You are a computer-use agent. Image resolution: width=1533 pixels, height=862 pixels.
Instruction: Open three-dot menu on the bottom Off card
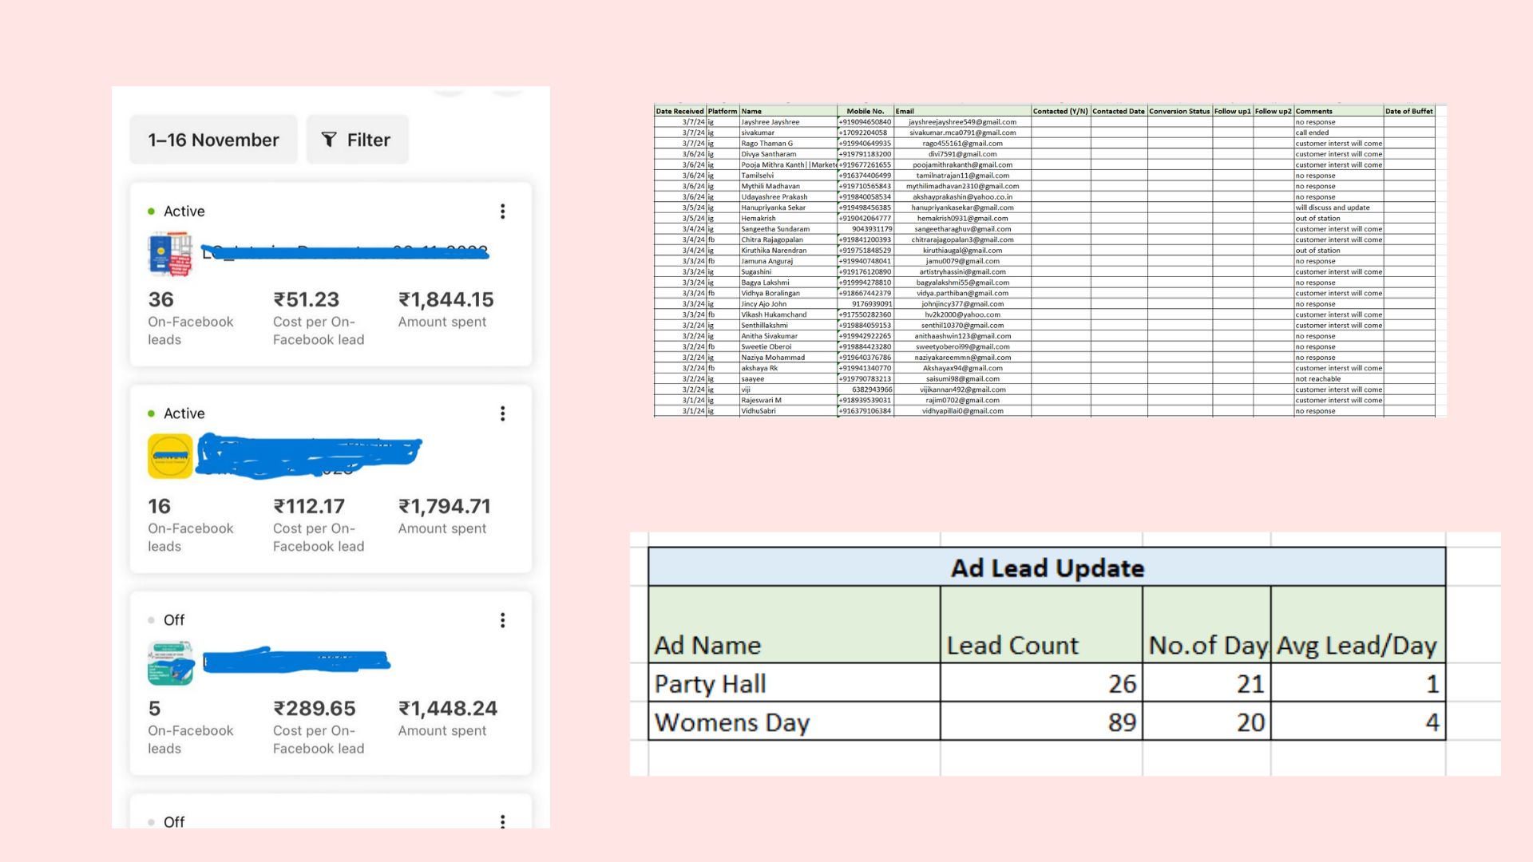coord(502,821)
